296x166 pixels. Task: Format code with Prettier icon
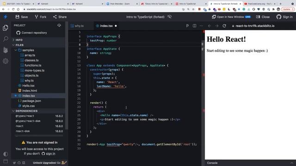(187, 26)
